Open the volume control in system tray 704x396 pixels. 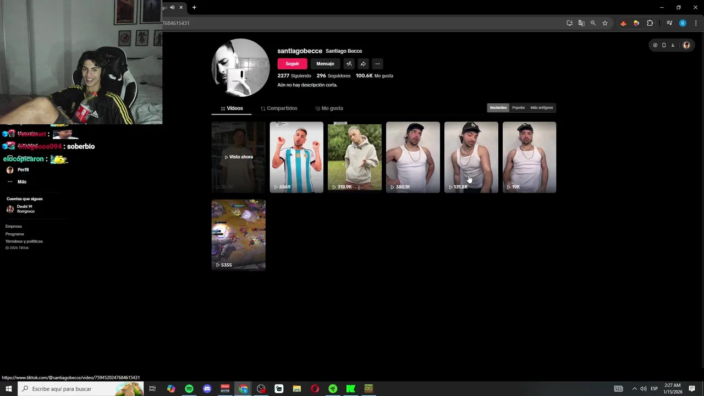click(x=643, y=389)
